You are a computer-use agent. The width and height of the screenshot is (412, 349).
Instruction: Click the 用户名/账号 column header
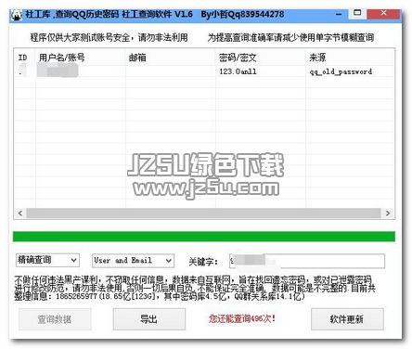[x=81, y=58]
